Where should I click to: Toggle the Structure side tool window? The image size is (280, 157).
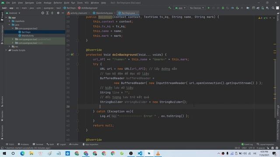pos(2,101)
